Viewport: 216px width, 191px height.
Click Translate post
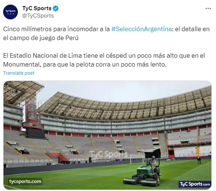point(19,73)
